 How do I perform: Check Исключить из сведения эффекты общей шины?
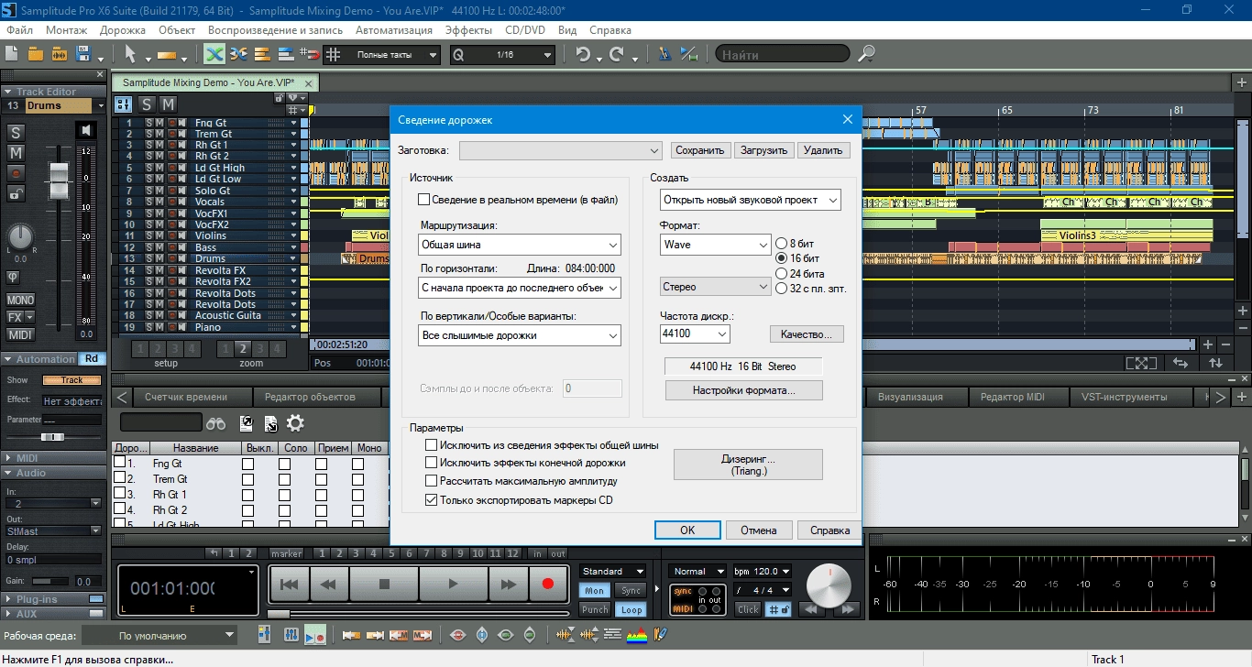click(x=432, y=445)
